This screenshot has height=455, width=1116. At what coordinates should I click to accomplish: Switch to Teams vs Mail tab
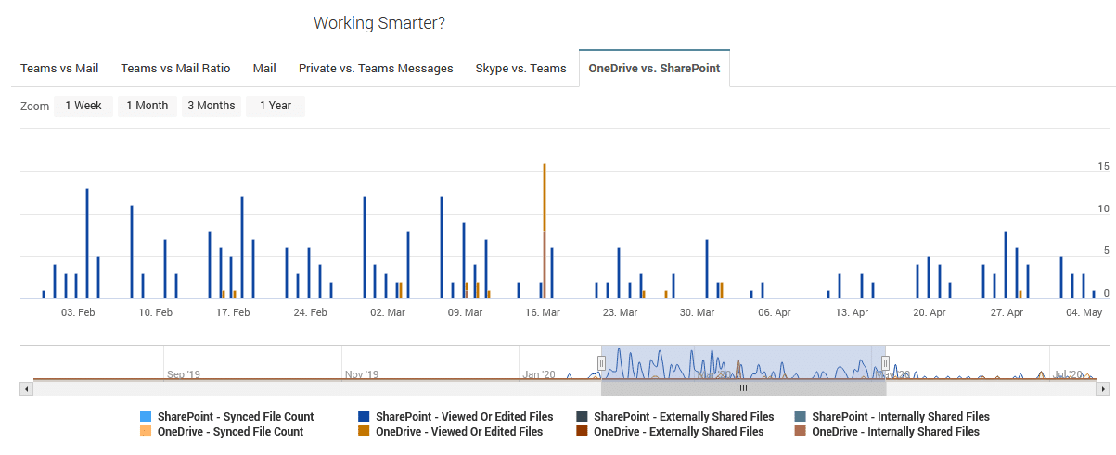click(x=59, y=69)
